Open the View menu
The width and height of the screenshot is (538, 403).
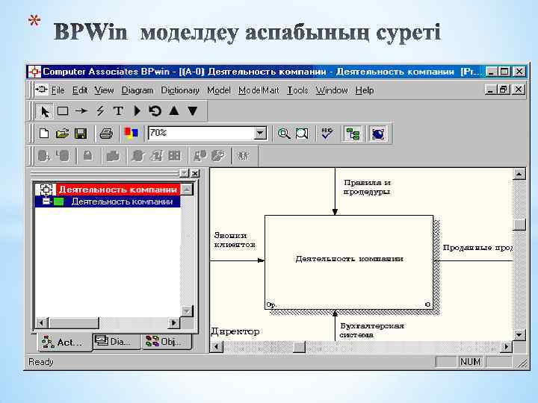pos(104,90)
